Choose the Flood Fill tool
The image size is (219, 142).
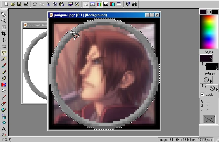[x=4, y=123]
